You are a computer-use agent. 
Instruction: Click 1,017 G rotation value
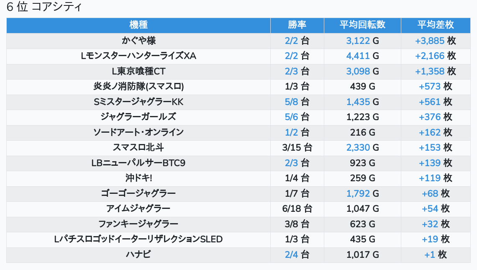click(x=362, y=255)
